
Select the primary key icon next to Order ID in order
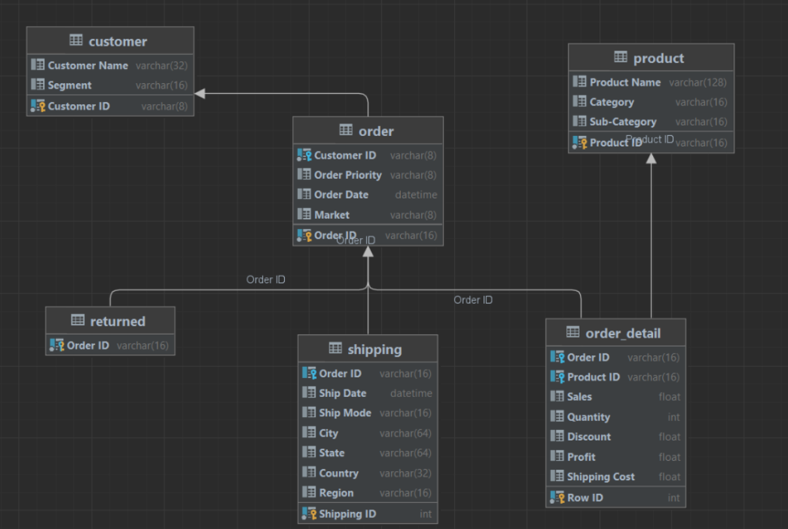(x=304, y=235)
